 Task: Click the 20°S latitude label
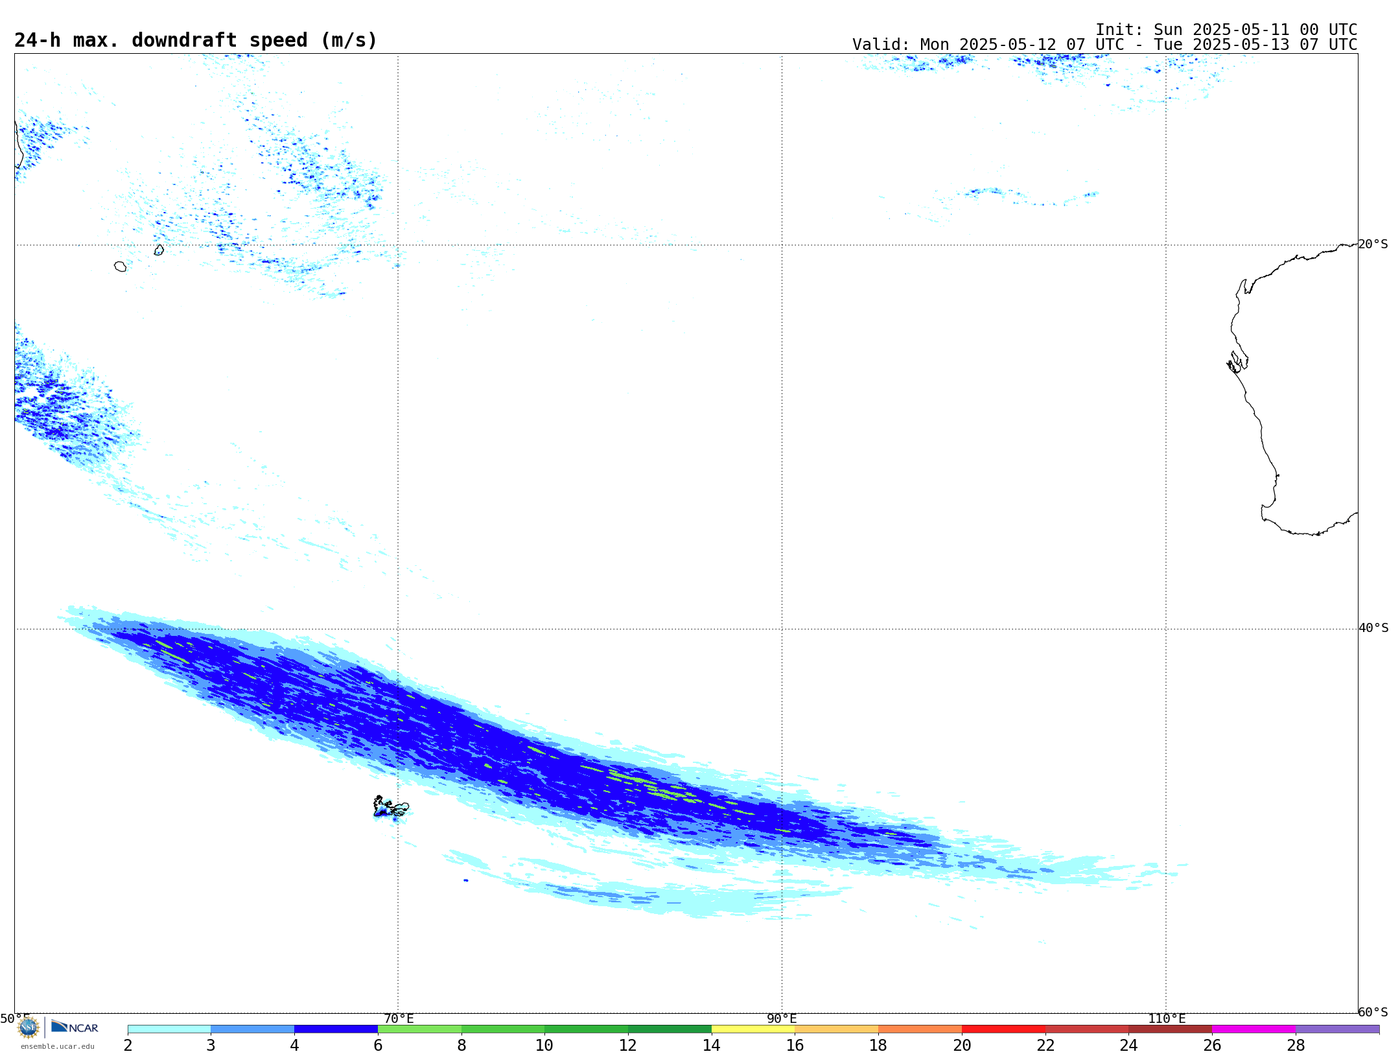tap(1373, 244)
